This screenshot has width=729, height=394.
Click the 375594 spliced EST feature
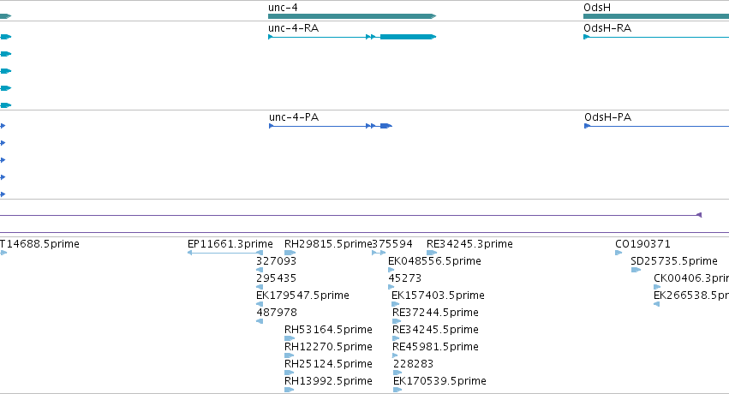[x=379, y=253]
